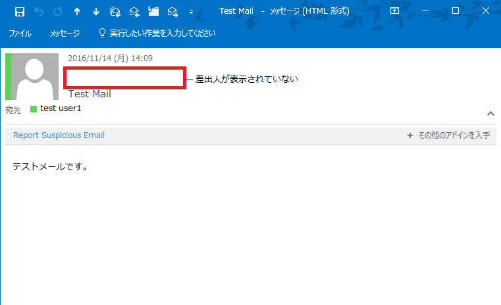Click the Reply envelope icon
This screenshot has height=305, width=501.
click(x=134, y=12)
